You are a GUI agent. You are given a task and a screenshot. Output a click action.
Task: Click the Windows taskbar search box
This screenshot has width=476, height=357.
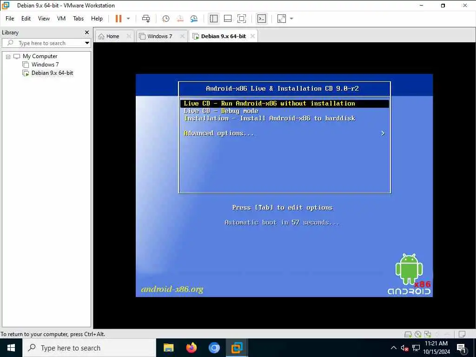tap(89, 348)
